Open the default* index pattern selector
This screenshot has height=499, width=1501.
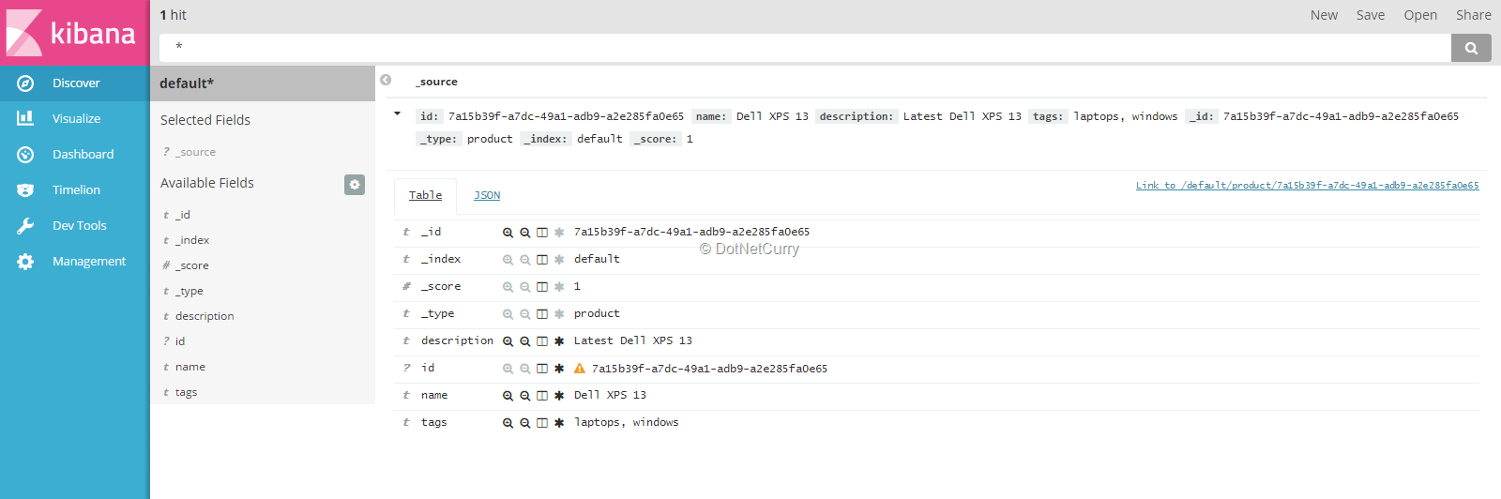tap(262, 83)
